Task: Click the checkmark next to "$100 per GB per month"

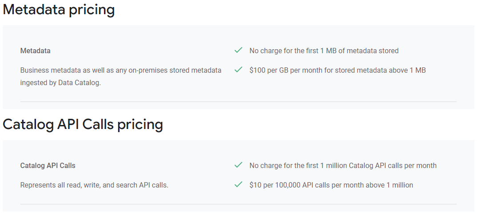Action: [x=239, y=70]
